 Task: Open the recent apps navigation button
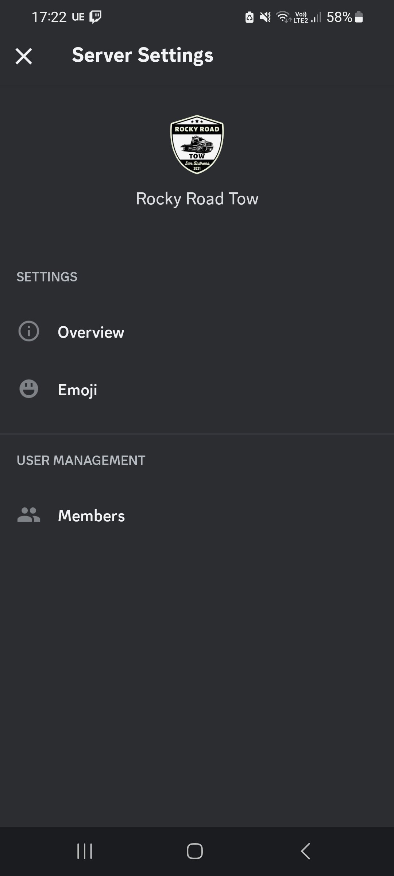(85, 851)
